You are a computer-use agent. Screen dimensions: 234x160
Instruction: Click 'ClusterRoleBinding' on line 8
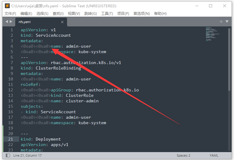tap(58, 68)
